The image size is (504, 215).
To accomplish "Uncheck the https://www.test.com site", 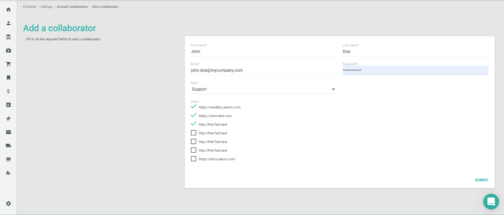I will click(x=194, y=115).
